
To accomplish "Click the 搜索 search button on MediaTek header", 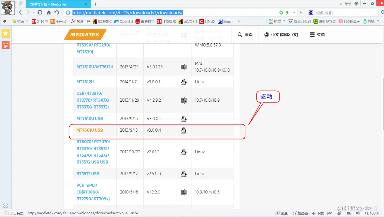I will point(245,35).
